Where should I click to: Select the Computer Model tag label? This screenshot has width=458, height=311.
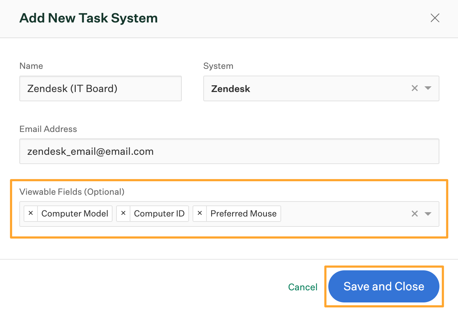75,213
